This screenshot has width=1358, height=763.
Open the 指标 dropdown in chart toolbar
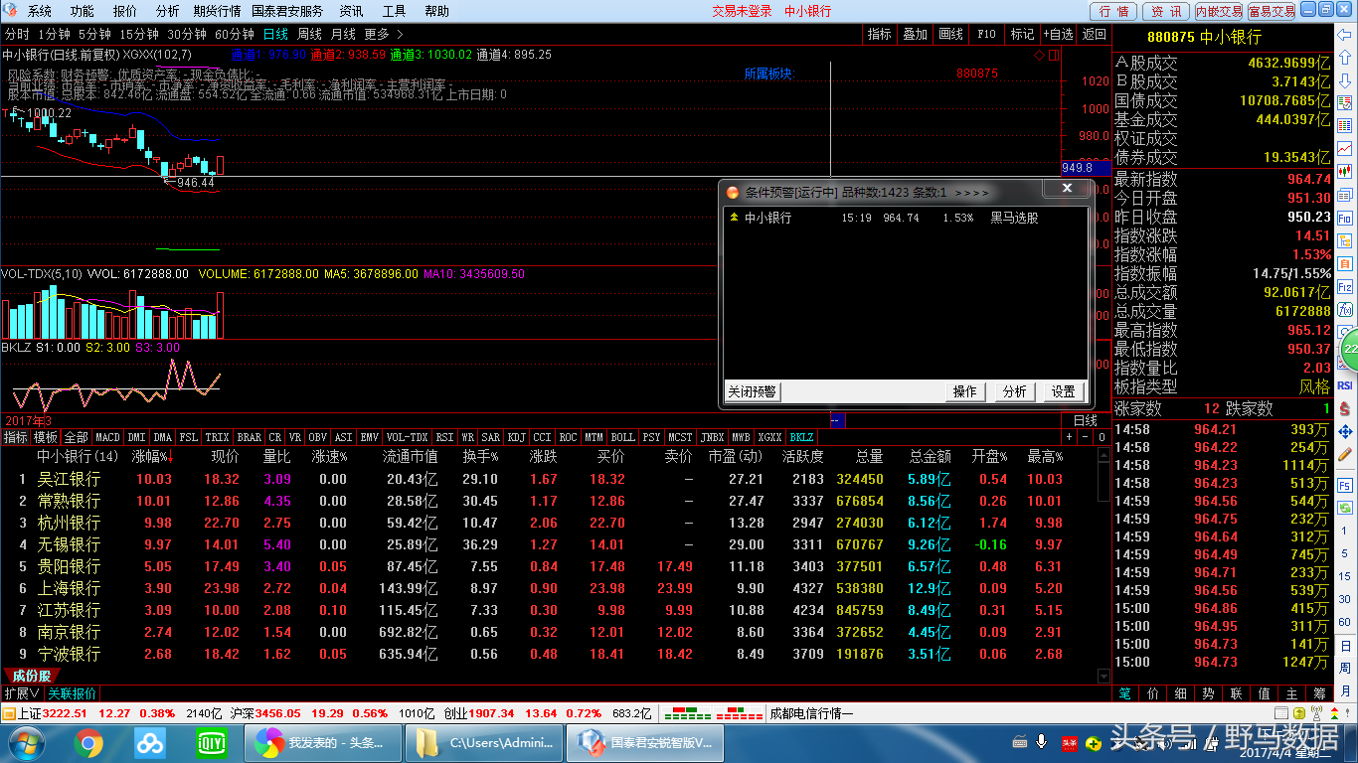pos(880,34)
